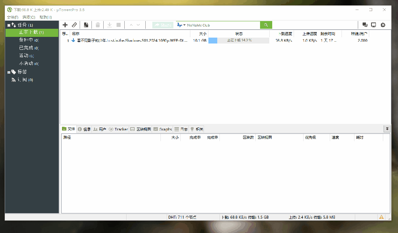Click the up-down arrows icon next to 任务
Image resolution: width=398 pixels, height=233 pixels.
point(14,25)
